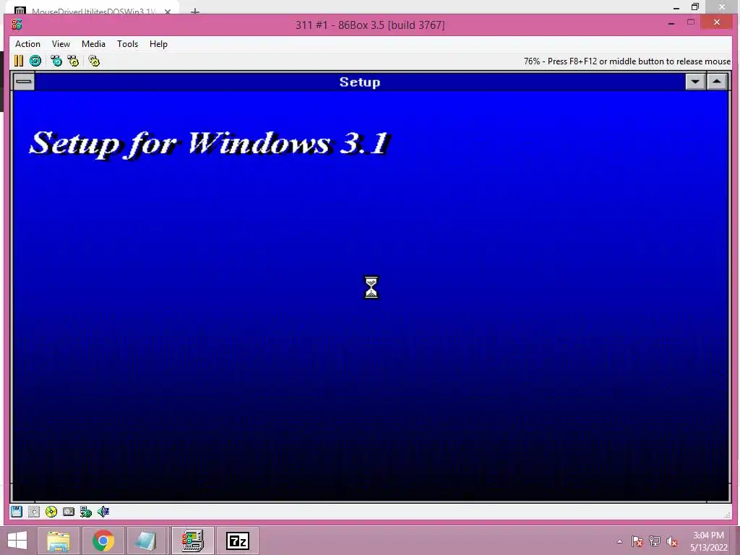The height and width of the screenshot is (555, 740).
Task: Send Ctrl+Alt+Esc using the yellow keys icon
Action: pos(73,61)
